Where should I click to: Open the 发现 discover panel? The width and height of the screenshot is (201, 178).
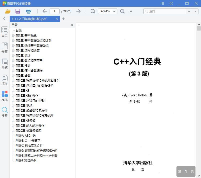click(x=5, y=96)
